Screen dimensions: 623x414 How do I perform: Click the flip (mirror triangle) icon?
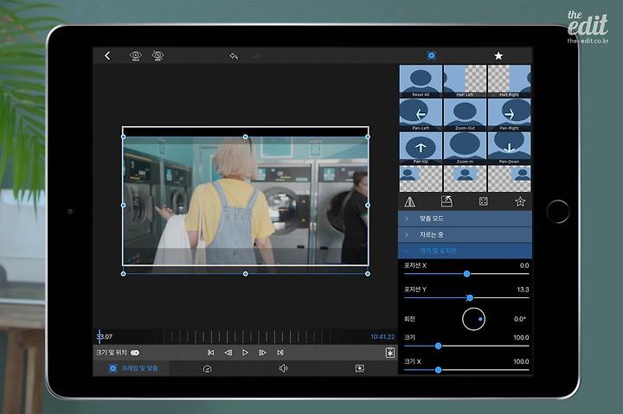[x=409, y=201]
